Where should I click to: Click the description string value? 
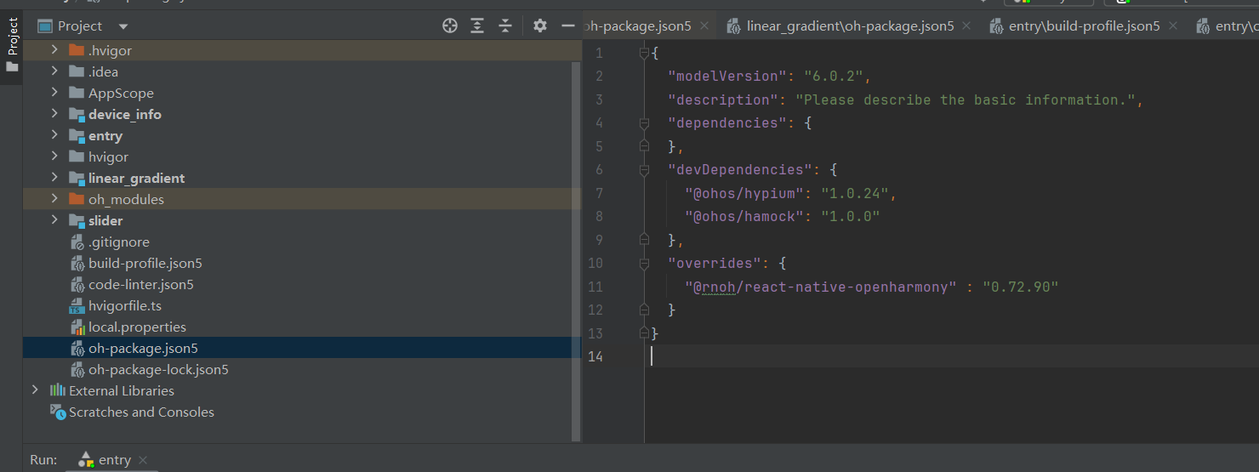coord(965,100)
